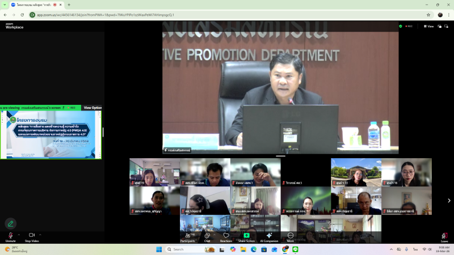
Task: Click the green Share Screen icon
Action: pyautogui.click(x=246, y=236)
